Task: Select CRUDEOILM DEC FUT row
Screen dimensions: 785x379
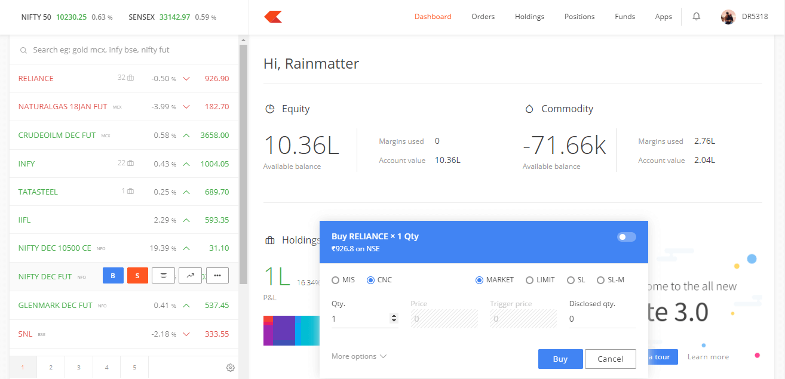Action: (x=124, y=135)
